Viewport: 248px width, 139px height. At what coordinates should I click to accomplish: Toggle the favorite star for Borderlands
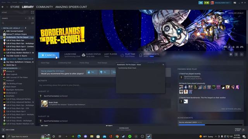(x=241, y=54)
